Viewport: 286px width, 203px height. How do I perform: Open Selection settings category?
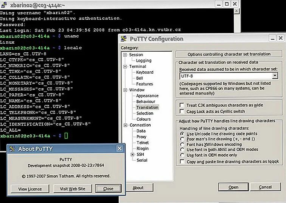tap(145, 113)
